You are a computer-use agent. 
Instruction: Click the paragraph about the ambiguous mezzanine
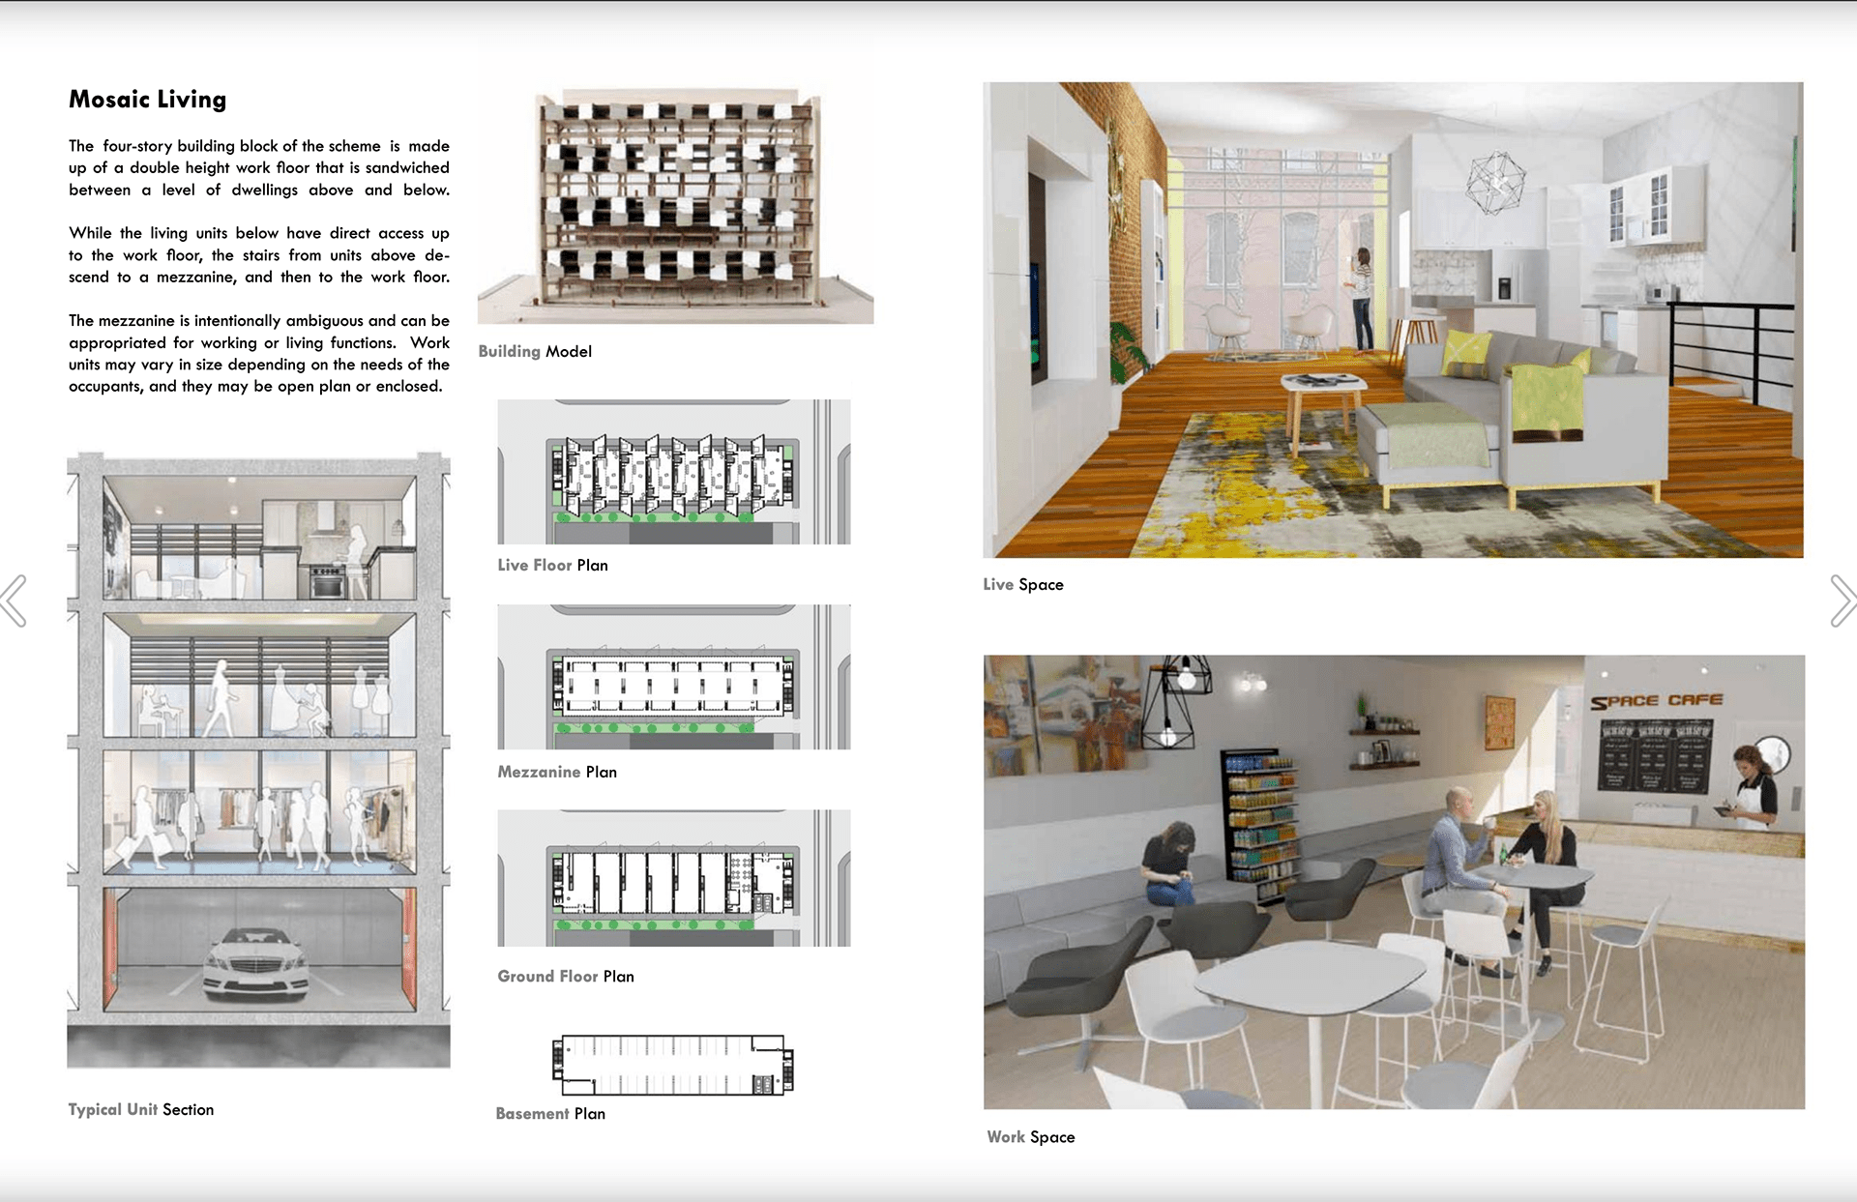coord(258,353)
